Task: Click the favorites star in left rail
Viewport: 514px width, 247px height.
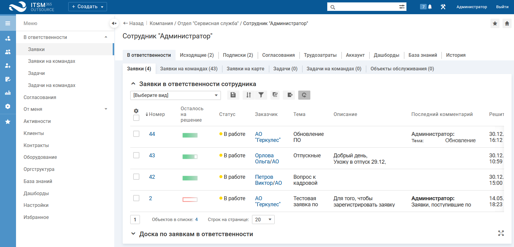Action: tap(8, 122)
